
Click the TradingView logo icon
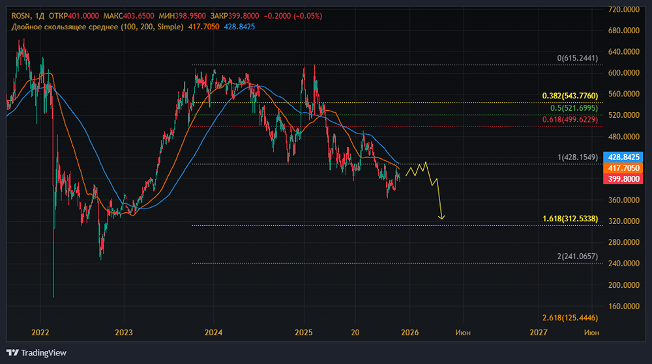pyautogui.click(x=13, y=353)
